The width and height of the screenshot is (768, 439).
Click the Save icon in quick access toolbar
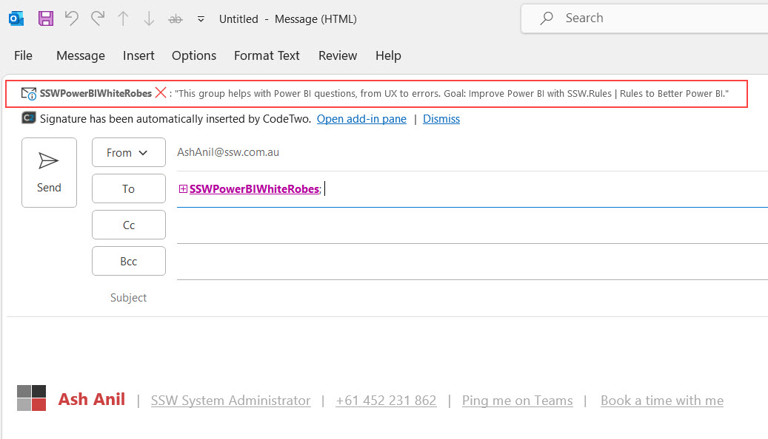click(46, 19)
